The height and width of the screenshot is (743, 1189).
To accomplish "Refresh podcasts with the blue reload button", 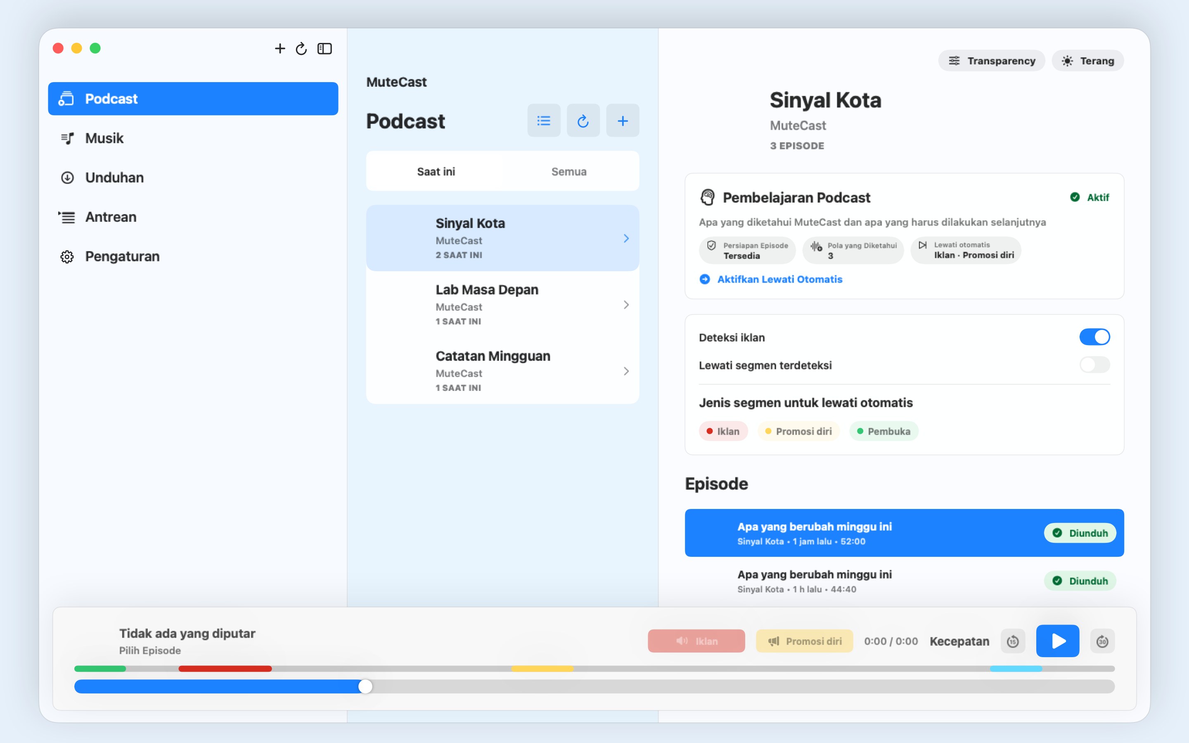I will [x=583, y=121].
